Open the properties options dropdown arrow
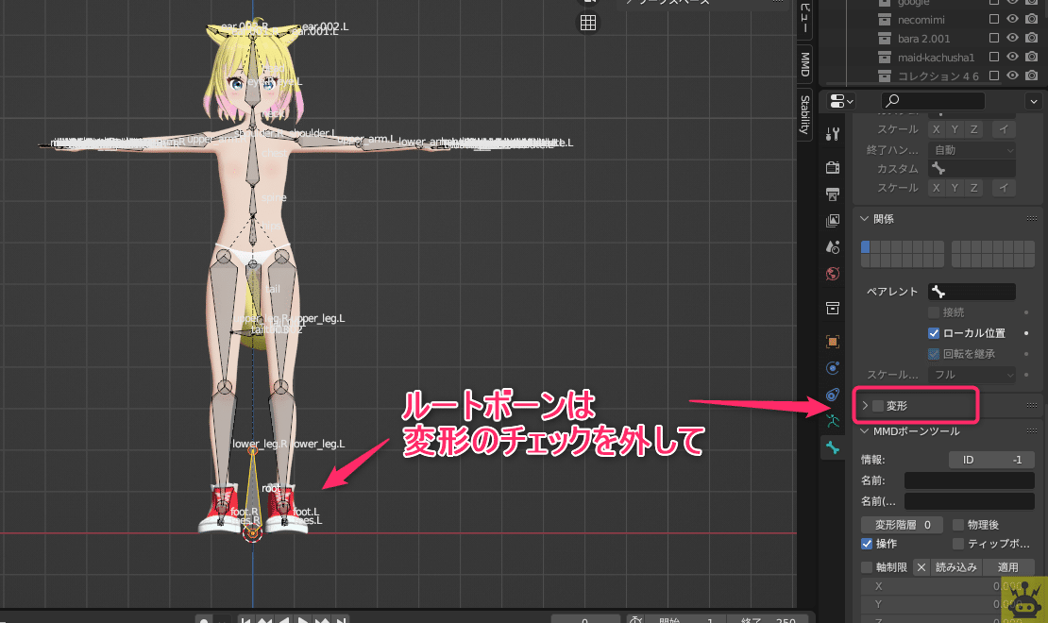Image resolution: width=1048 pixels, height=623 pixels. tap(1033, 102)
